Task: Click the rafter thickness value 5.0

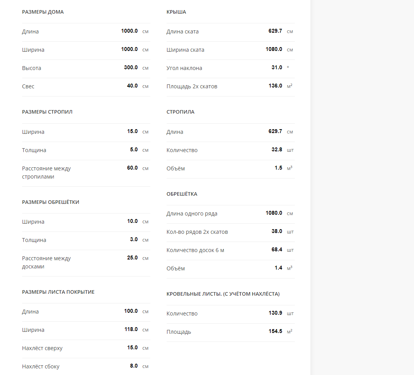Action: click(x=134, y=149)
